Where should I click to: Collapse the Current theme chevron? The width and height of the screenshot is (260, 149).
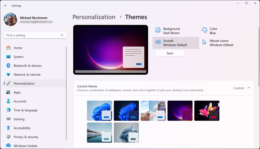tap(249, 88)
